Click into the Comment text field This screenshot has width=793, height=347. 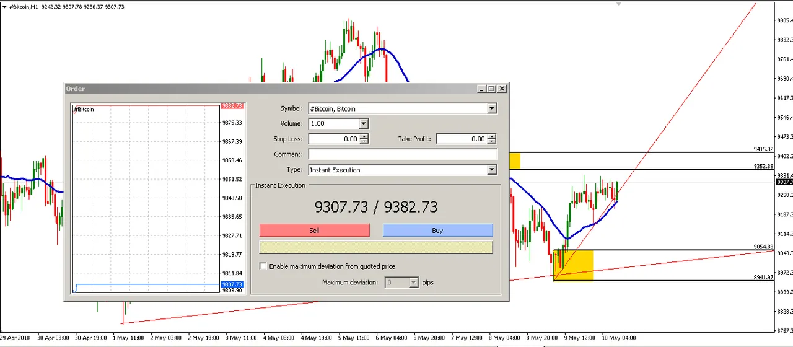[x=403, y=154]
